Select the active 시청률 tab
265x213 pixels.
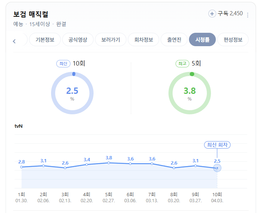pyautogui.click(x=202, y=40)
